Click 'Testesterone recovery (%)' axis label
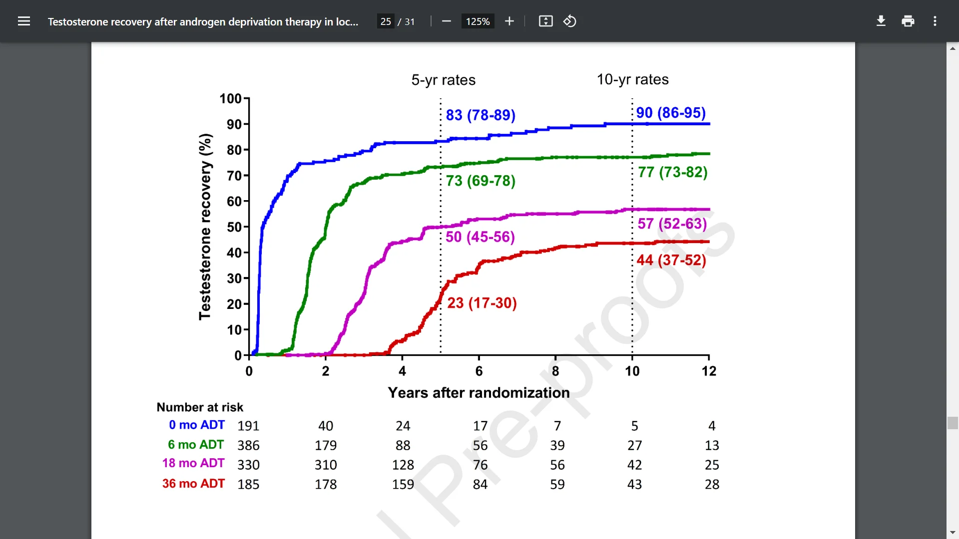The height and width of the screenshot is (539, 959). pos(205,227)
